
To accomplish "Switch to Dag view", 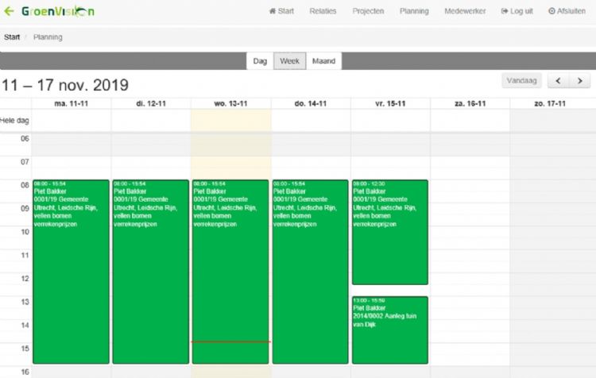I will pyautogui.click(x=260, y=61).
